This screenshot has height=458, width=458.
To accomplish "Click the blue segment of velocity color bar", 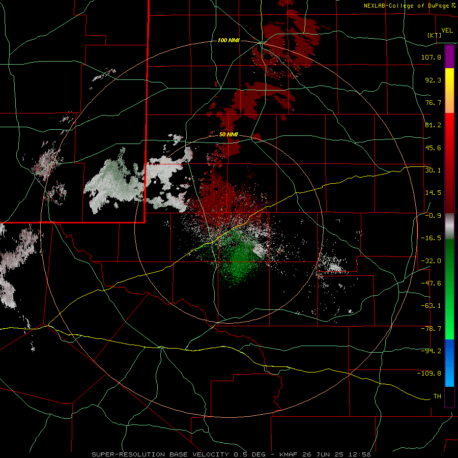I will [x=449, y=363].
